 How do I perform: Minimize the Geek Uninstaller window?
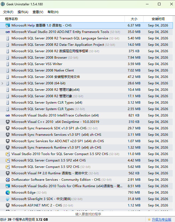point(147,4)
